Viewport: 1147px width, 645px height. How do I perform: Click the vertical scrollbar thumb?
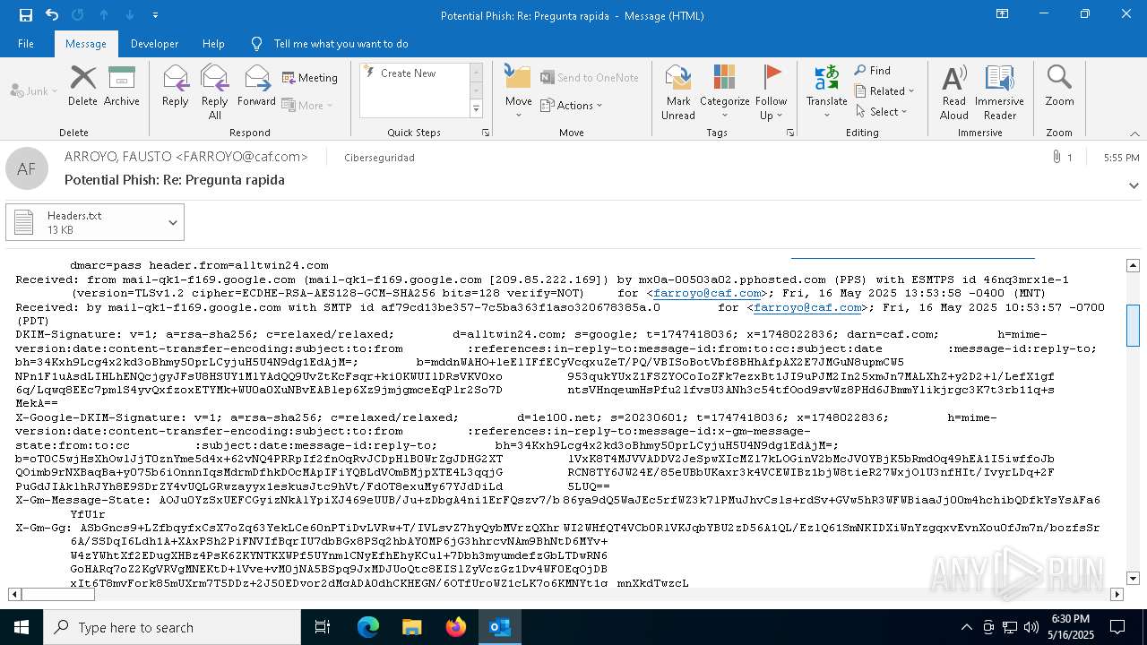coord(1133,325)
